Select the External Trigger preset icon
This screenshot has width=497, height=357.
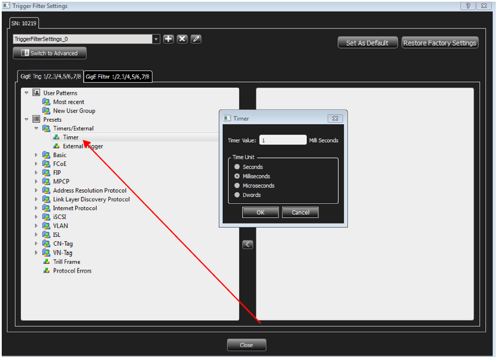point(56,146)
